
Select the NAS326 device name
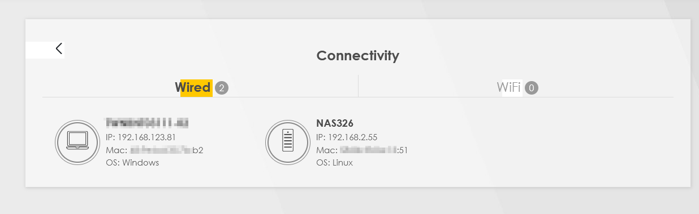click(335, 123)
